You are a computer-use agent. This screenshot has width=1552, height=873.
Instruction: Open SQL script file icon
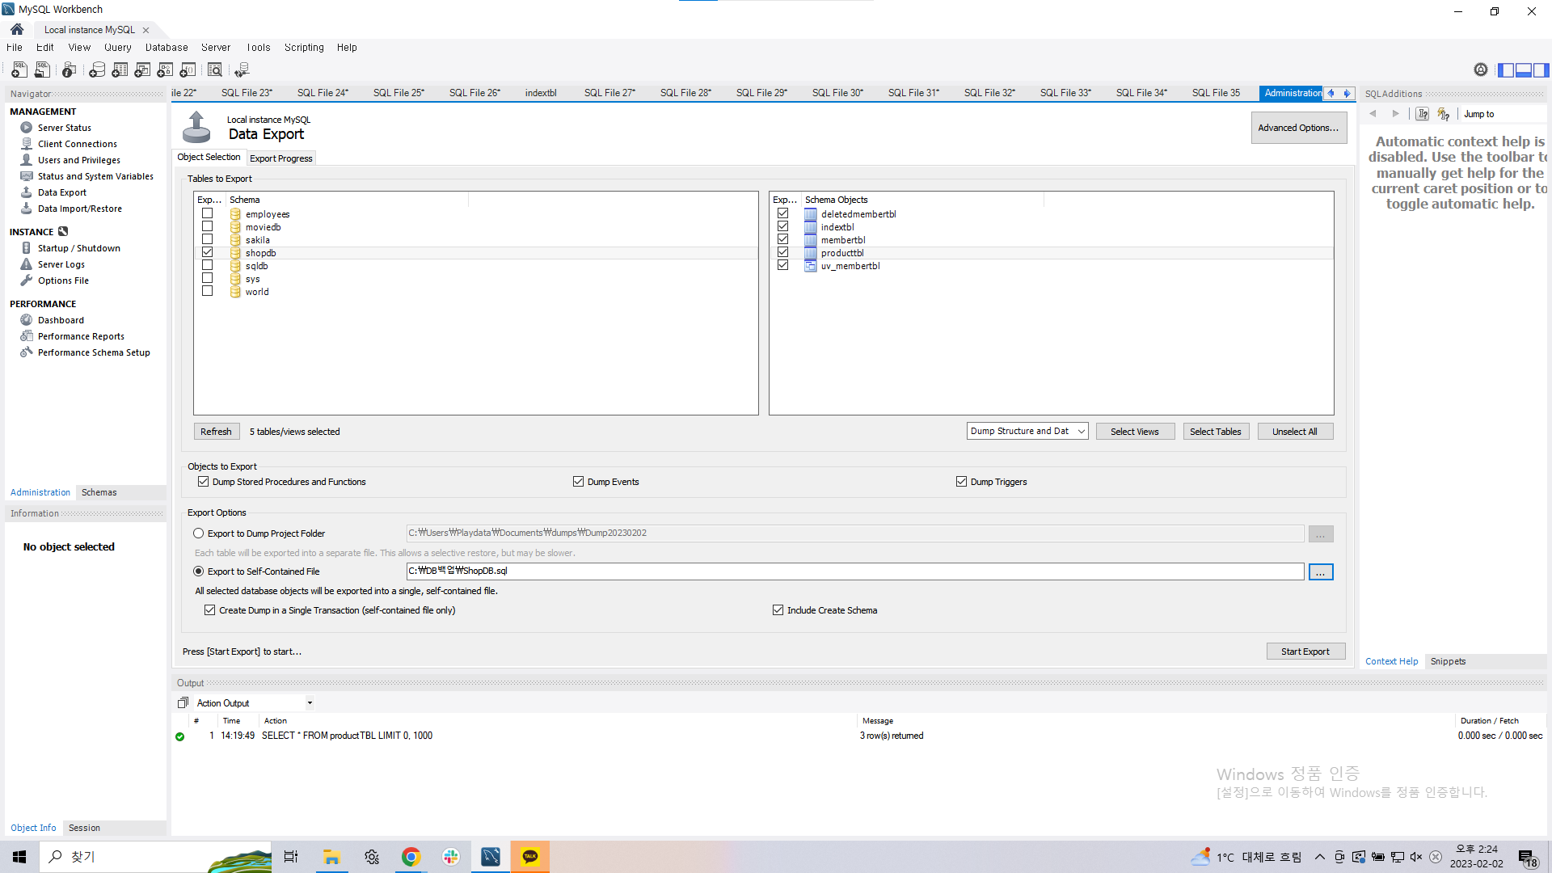42,70
